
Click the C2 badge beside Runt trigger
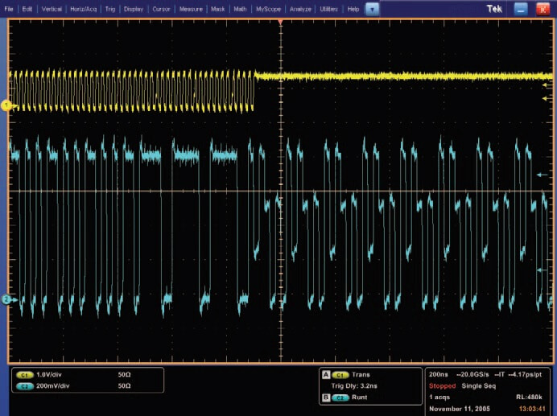tap(340, 397)
